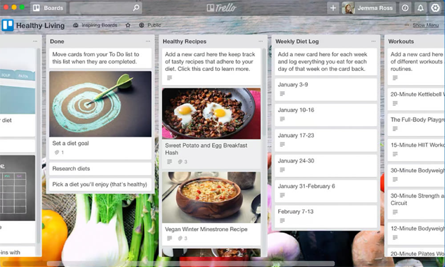
Task: Open Jemma Ross profile menu
Action: [x=369, y=8]
